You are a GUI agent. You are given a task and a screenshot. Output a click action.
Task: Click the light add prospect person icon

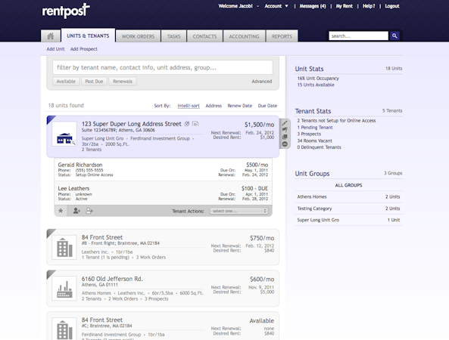pyautogui.click(x=89, y=211)
